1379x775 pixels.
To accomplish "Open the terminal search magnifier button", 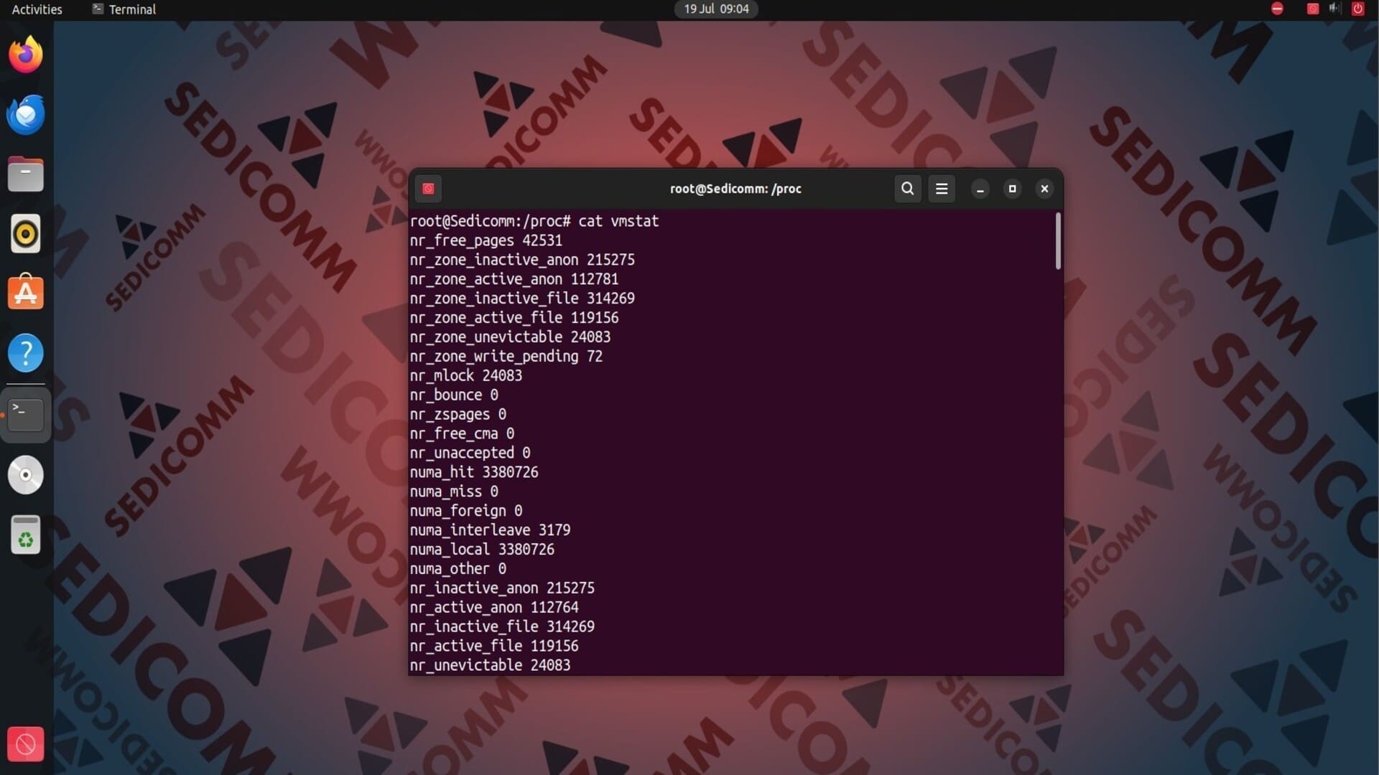I will pos(907,189).
